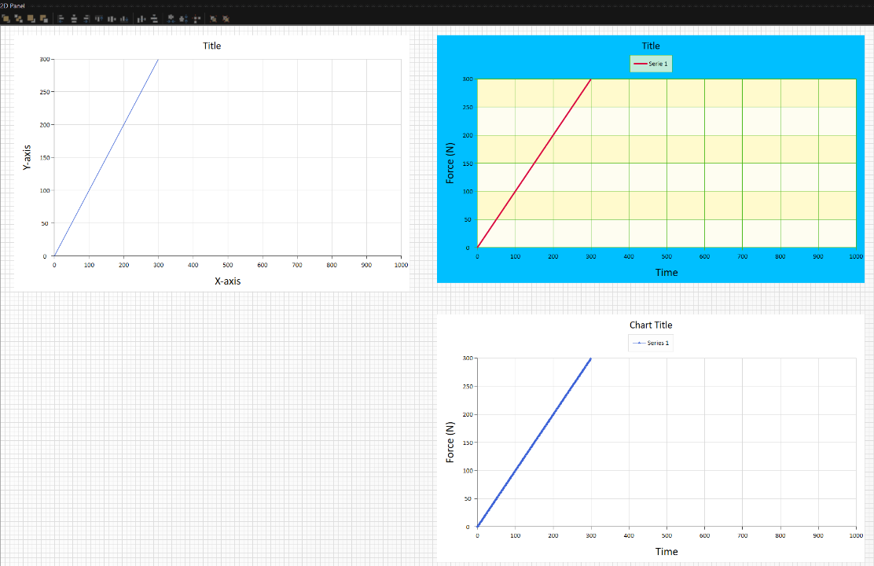Click the Ungroup icon in toolbar
Viewport: 874px width, 566px height.
(x=226, y=19)
